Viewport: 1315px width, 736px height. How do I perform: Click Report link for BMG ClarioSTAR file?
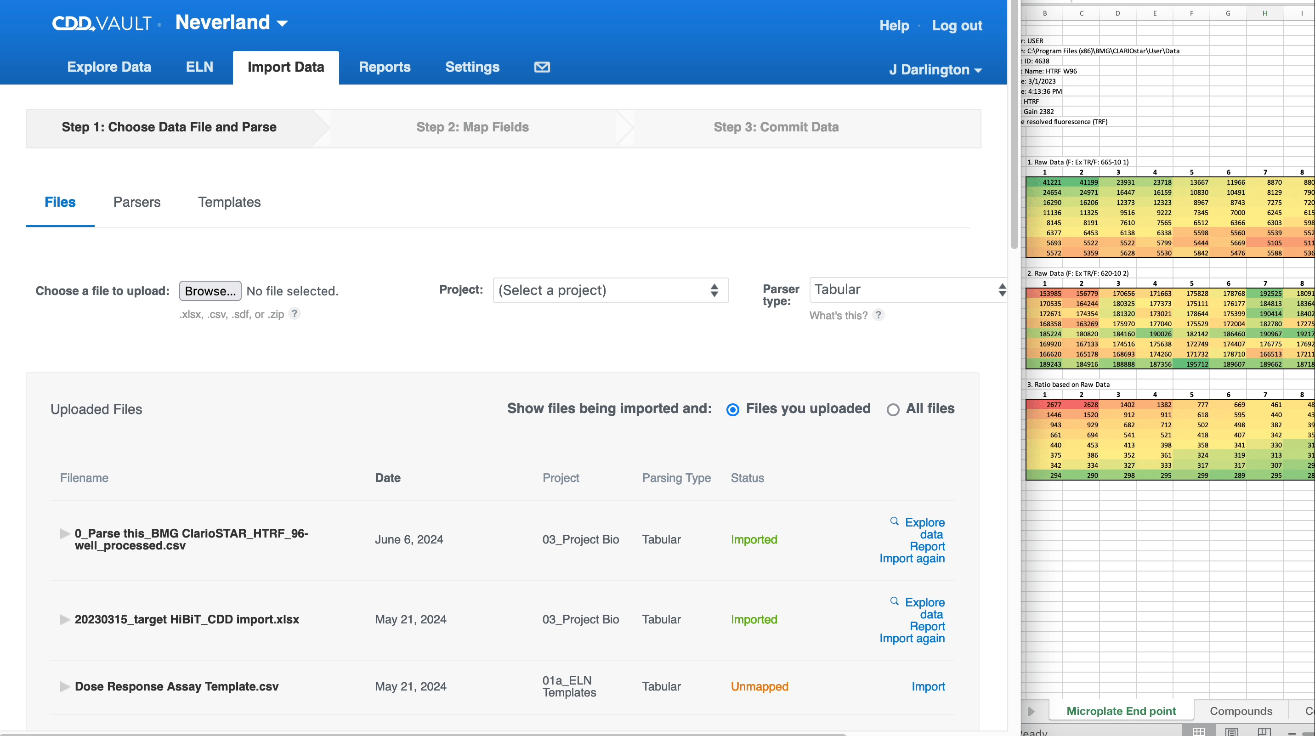(x=927, y=547)
